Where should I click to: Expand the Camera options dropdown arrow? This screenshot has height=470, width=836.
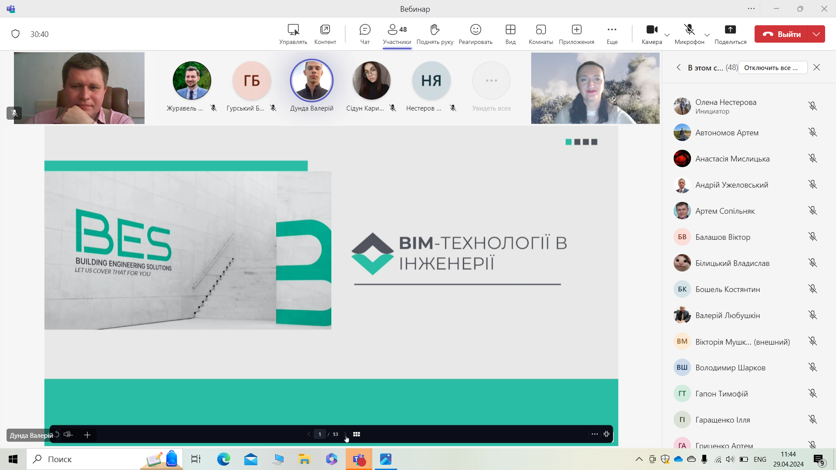pyautogui.click(x=667, y=35)
